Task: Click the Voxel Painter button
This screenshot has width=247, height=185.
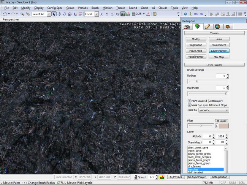Action: [x=196, y=57]
